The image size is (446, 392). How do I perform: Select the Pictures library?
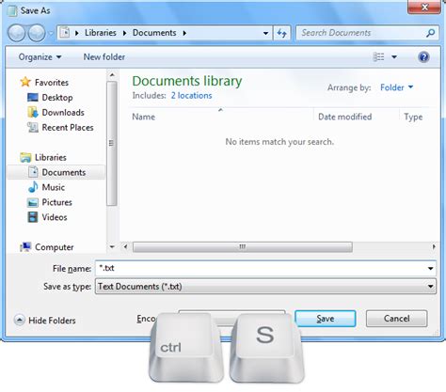56,202
